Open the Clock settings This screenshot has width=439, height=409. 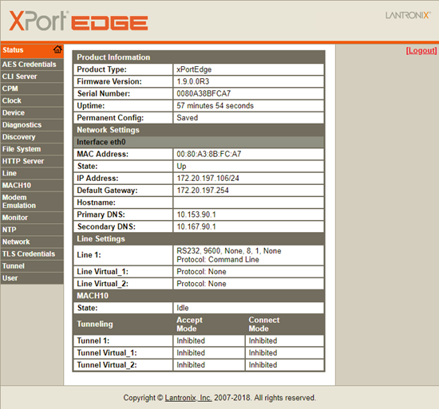[32, 100]
